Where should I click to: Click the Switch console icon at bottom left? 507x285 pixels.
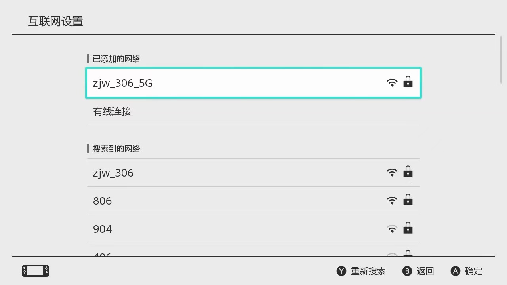[35, 271]
